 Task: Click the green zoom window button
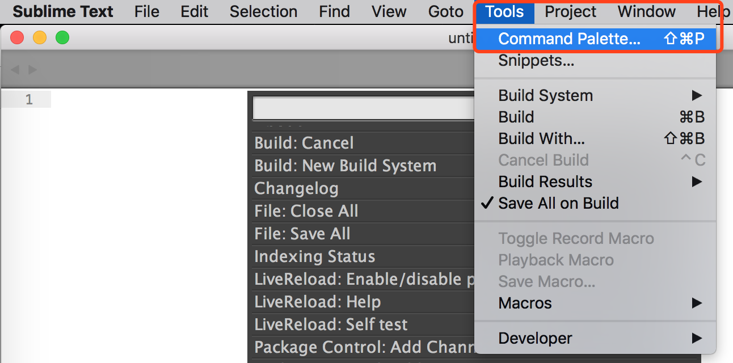62,38
